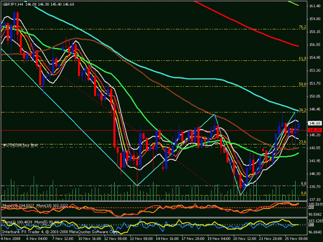
Task: Click the 151.70 price scale value
Action: [x=315, y=84]
